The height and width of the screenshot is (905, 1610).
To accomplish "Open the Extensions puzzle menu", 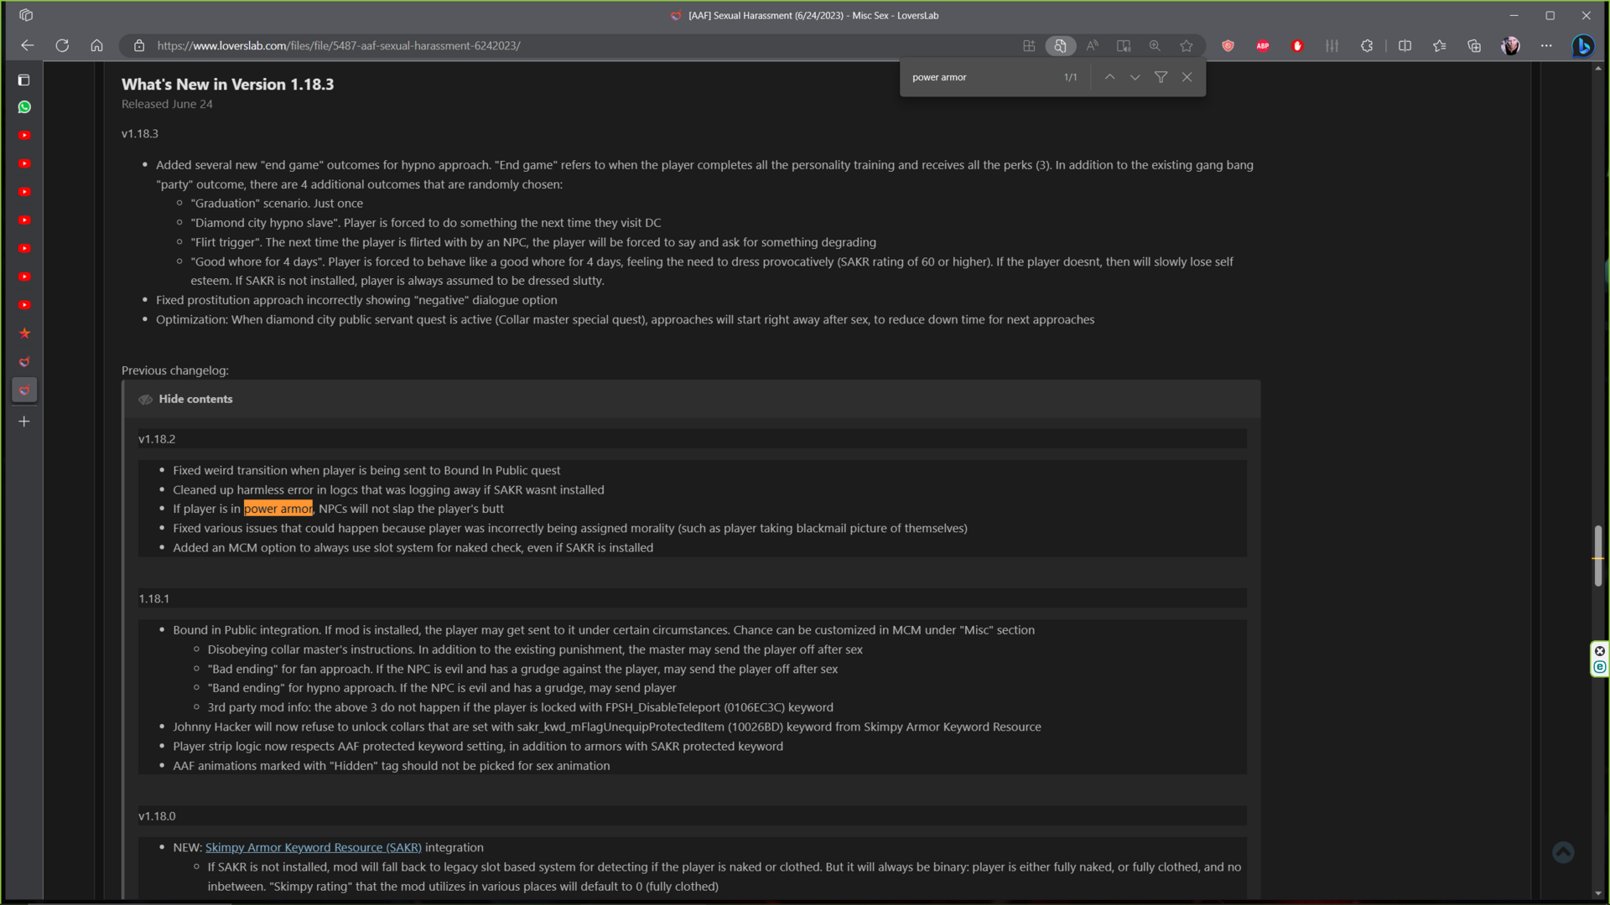I will point(1367,46).
